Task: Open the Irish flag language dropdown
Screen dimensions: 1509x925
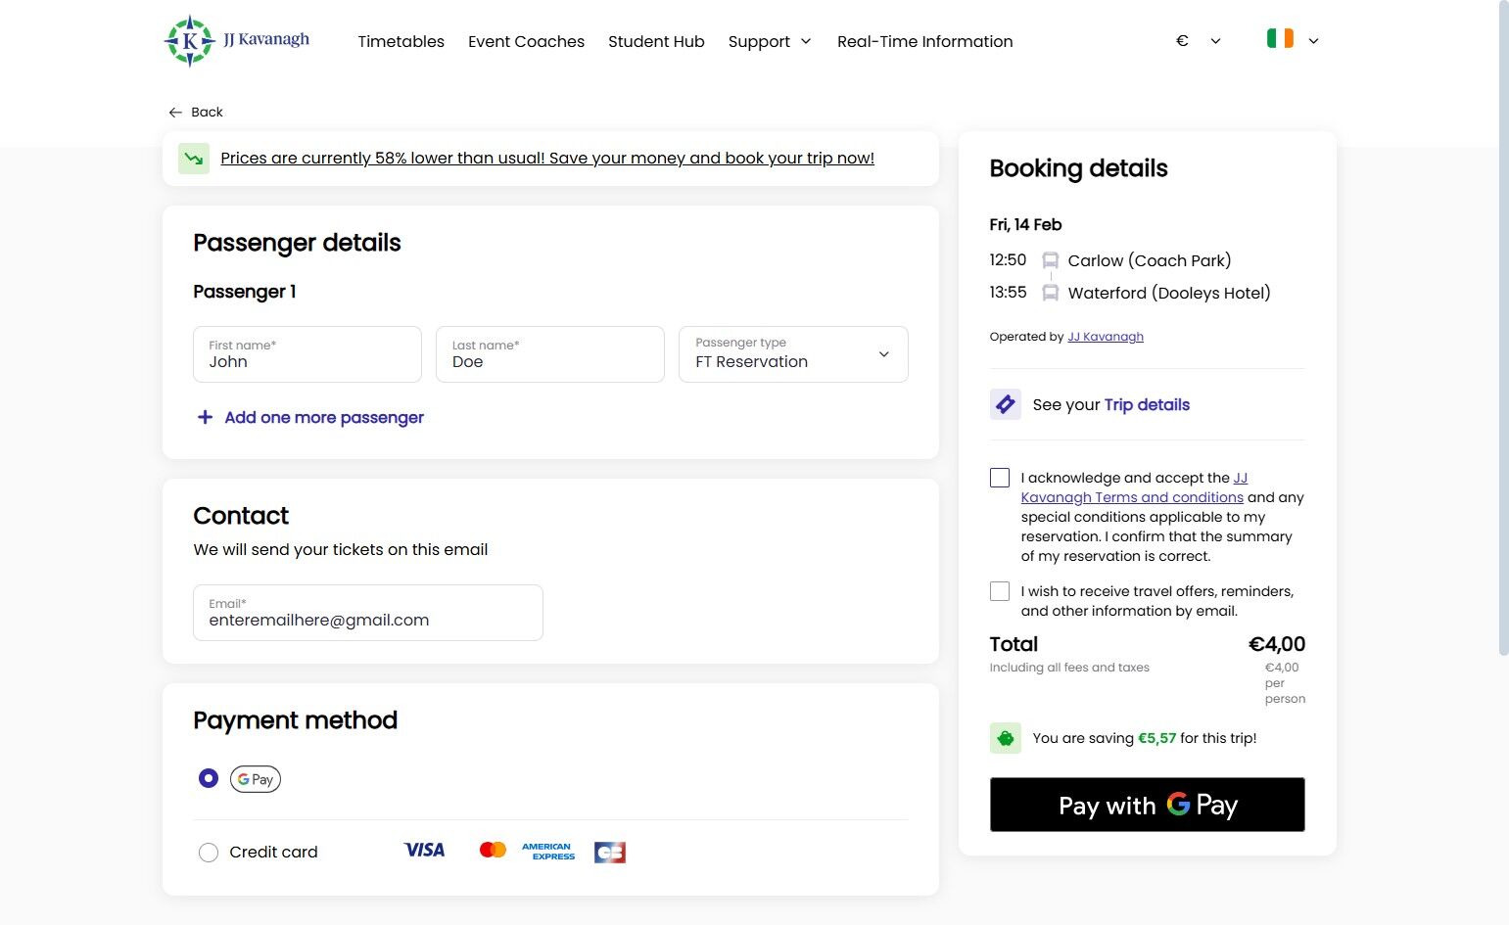Action: (x=1293, y=40)
